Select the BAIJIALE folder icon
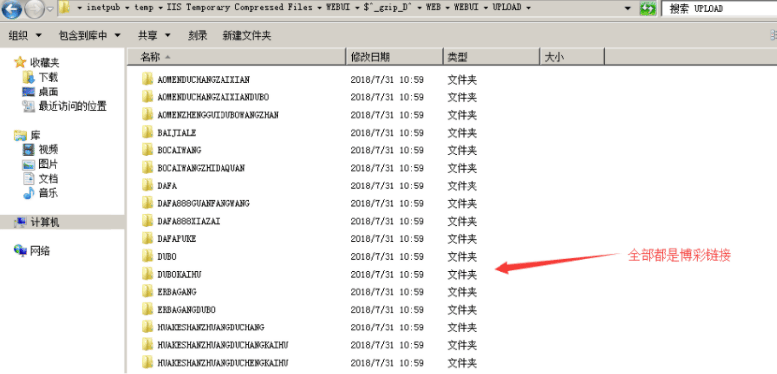Image resolution: width=777 pixels, height=374 pixels. (x=147, y=132)
